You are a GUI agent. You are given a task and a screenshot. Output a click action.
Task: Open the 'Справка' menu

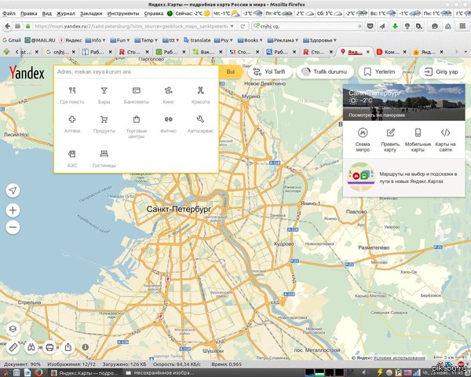[154, 13]
